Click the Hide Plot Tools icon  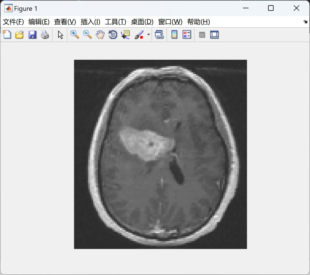click(x=202, y=35)
